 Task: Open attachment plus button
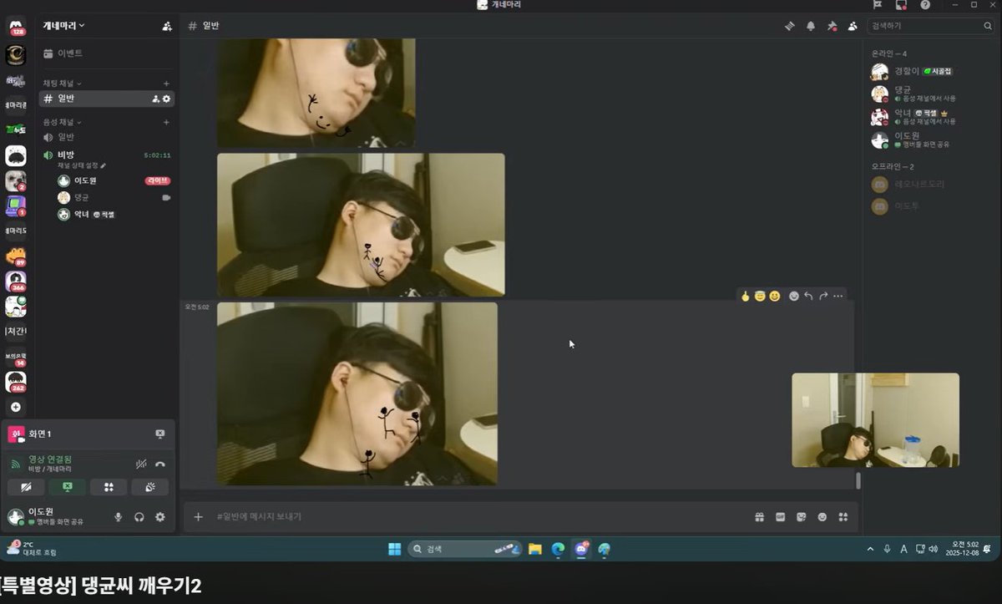[198, 517]
